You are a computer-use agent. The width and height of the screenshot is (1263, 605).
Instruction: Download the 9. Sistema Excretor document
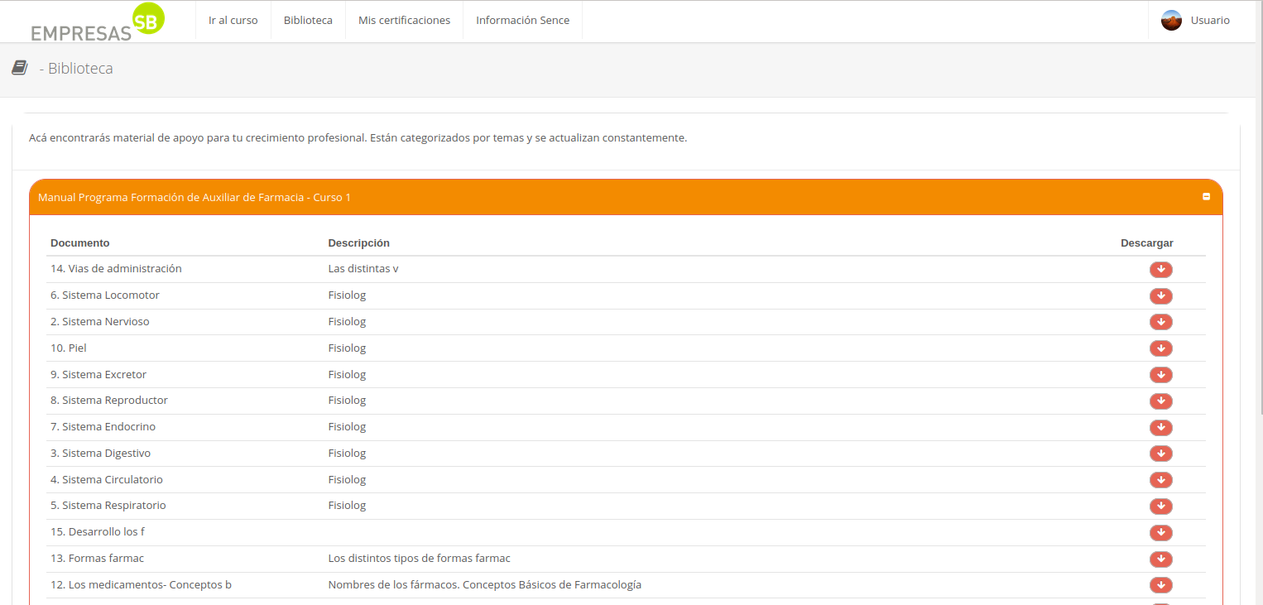click(x=1160, y=375)
